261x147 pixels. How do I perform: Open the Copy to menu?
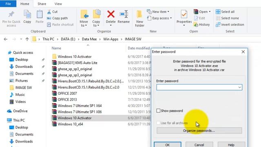point(96,18)
